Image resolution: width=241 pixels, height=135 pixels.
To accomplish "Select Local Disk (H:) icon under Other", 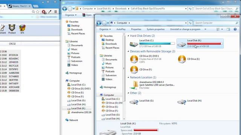I will [x=182, y=102].
